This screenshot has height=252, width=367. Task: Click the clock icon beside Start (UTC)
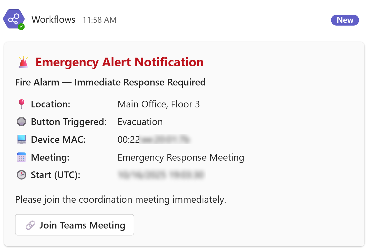[21, 175]
